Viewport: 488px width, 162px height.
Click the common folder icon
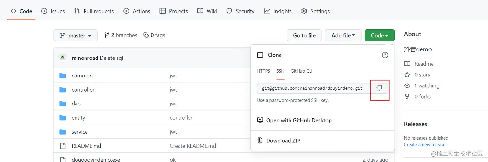coord(63,76)
